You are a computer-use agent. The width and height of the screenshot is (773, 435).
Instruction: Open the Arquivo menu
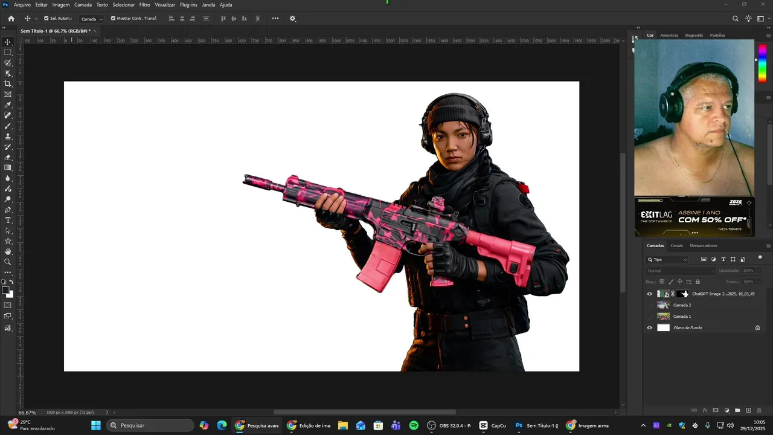[22, 4]
